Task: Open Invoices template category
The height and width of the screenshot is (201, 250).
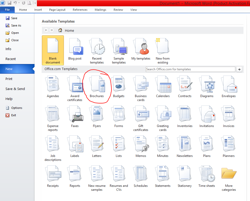Action: [229, 117]
